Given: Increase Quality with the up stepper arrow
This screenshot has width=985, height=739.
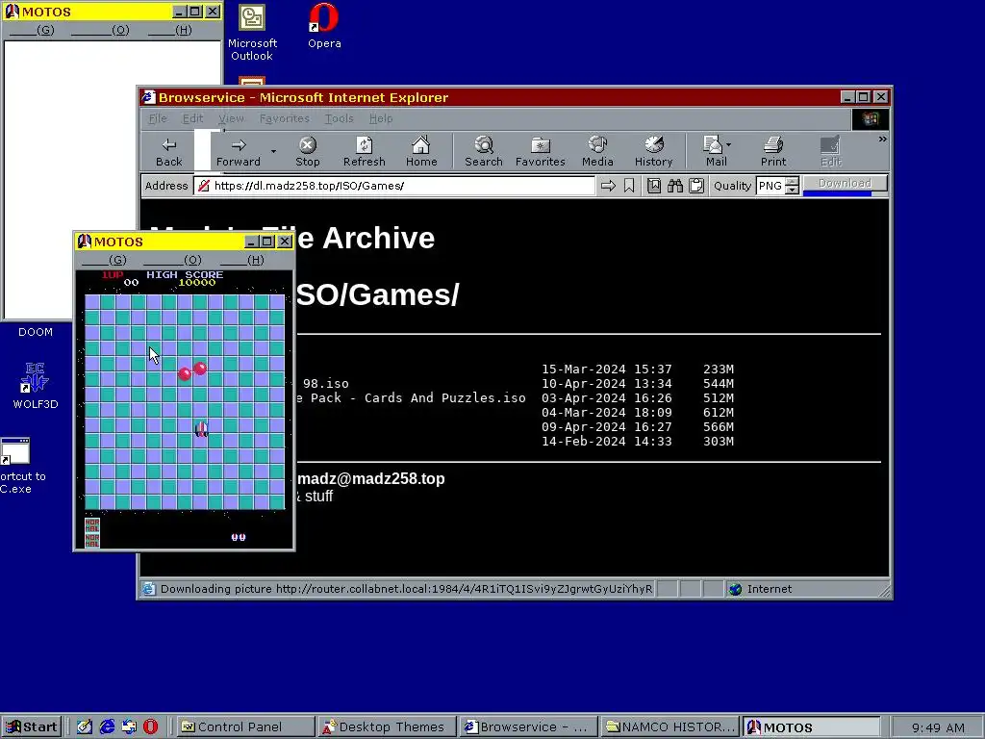Looking at the screenshot, I should (793, 182).
